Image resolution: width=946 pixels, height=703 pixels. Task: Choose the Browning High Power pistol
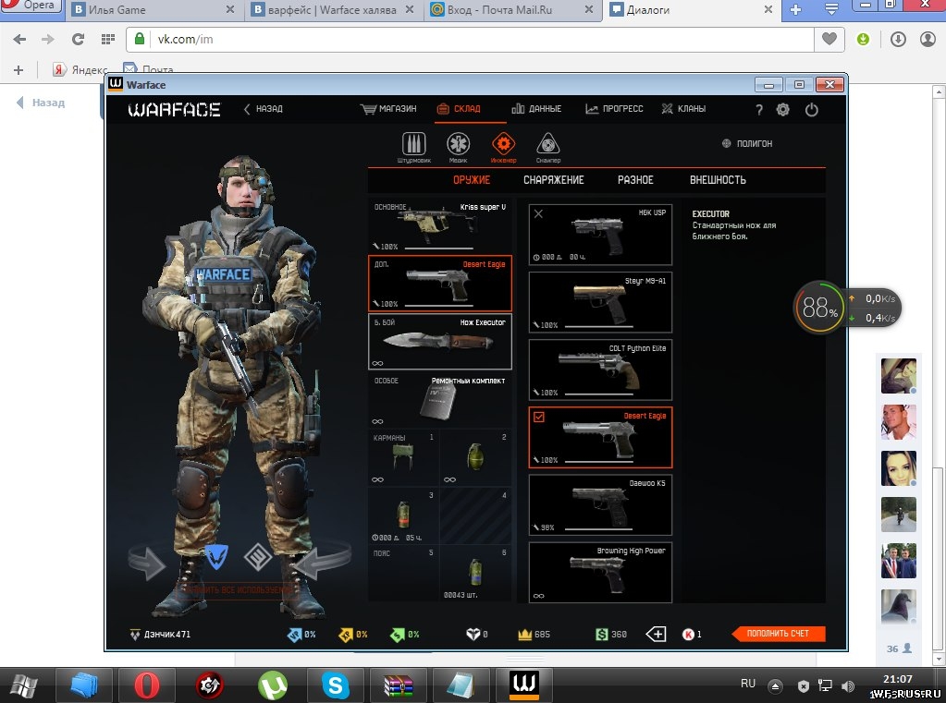(600, 572)
